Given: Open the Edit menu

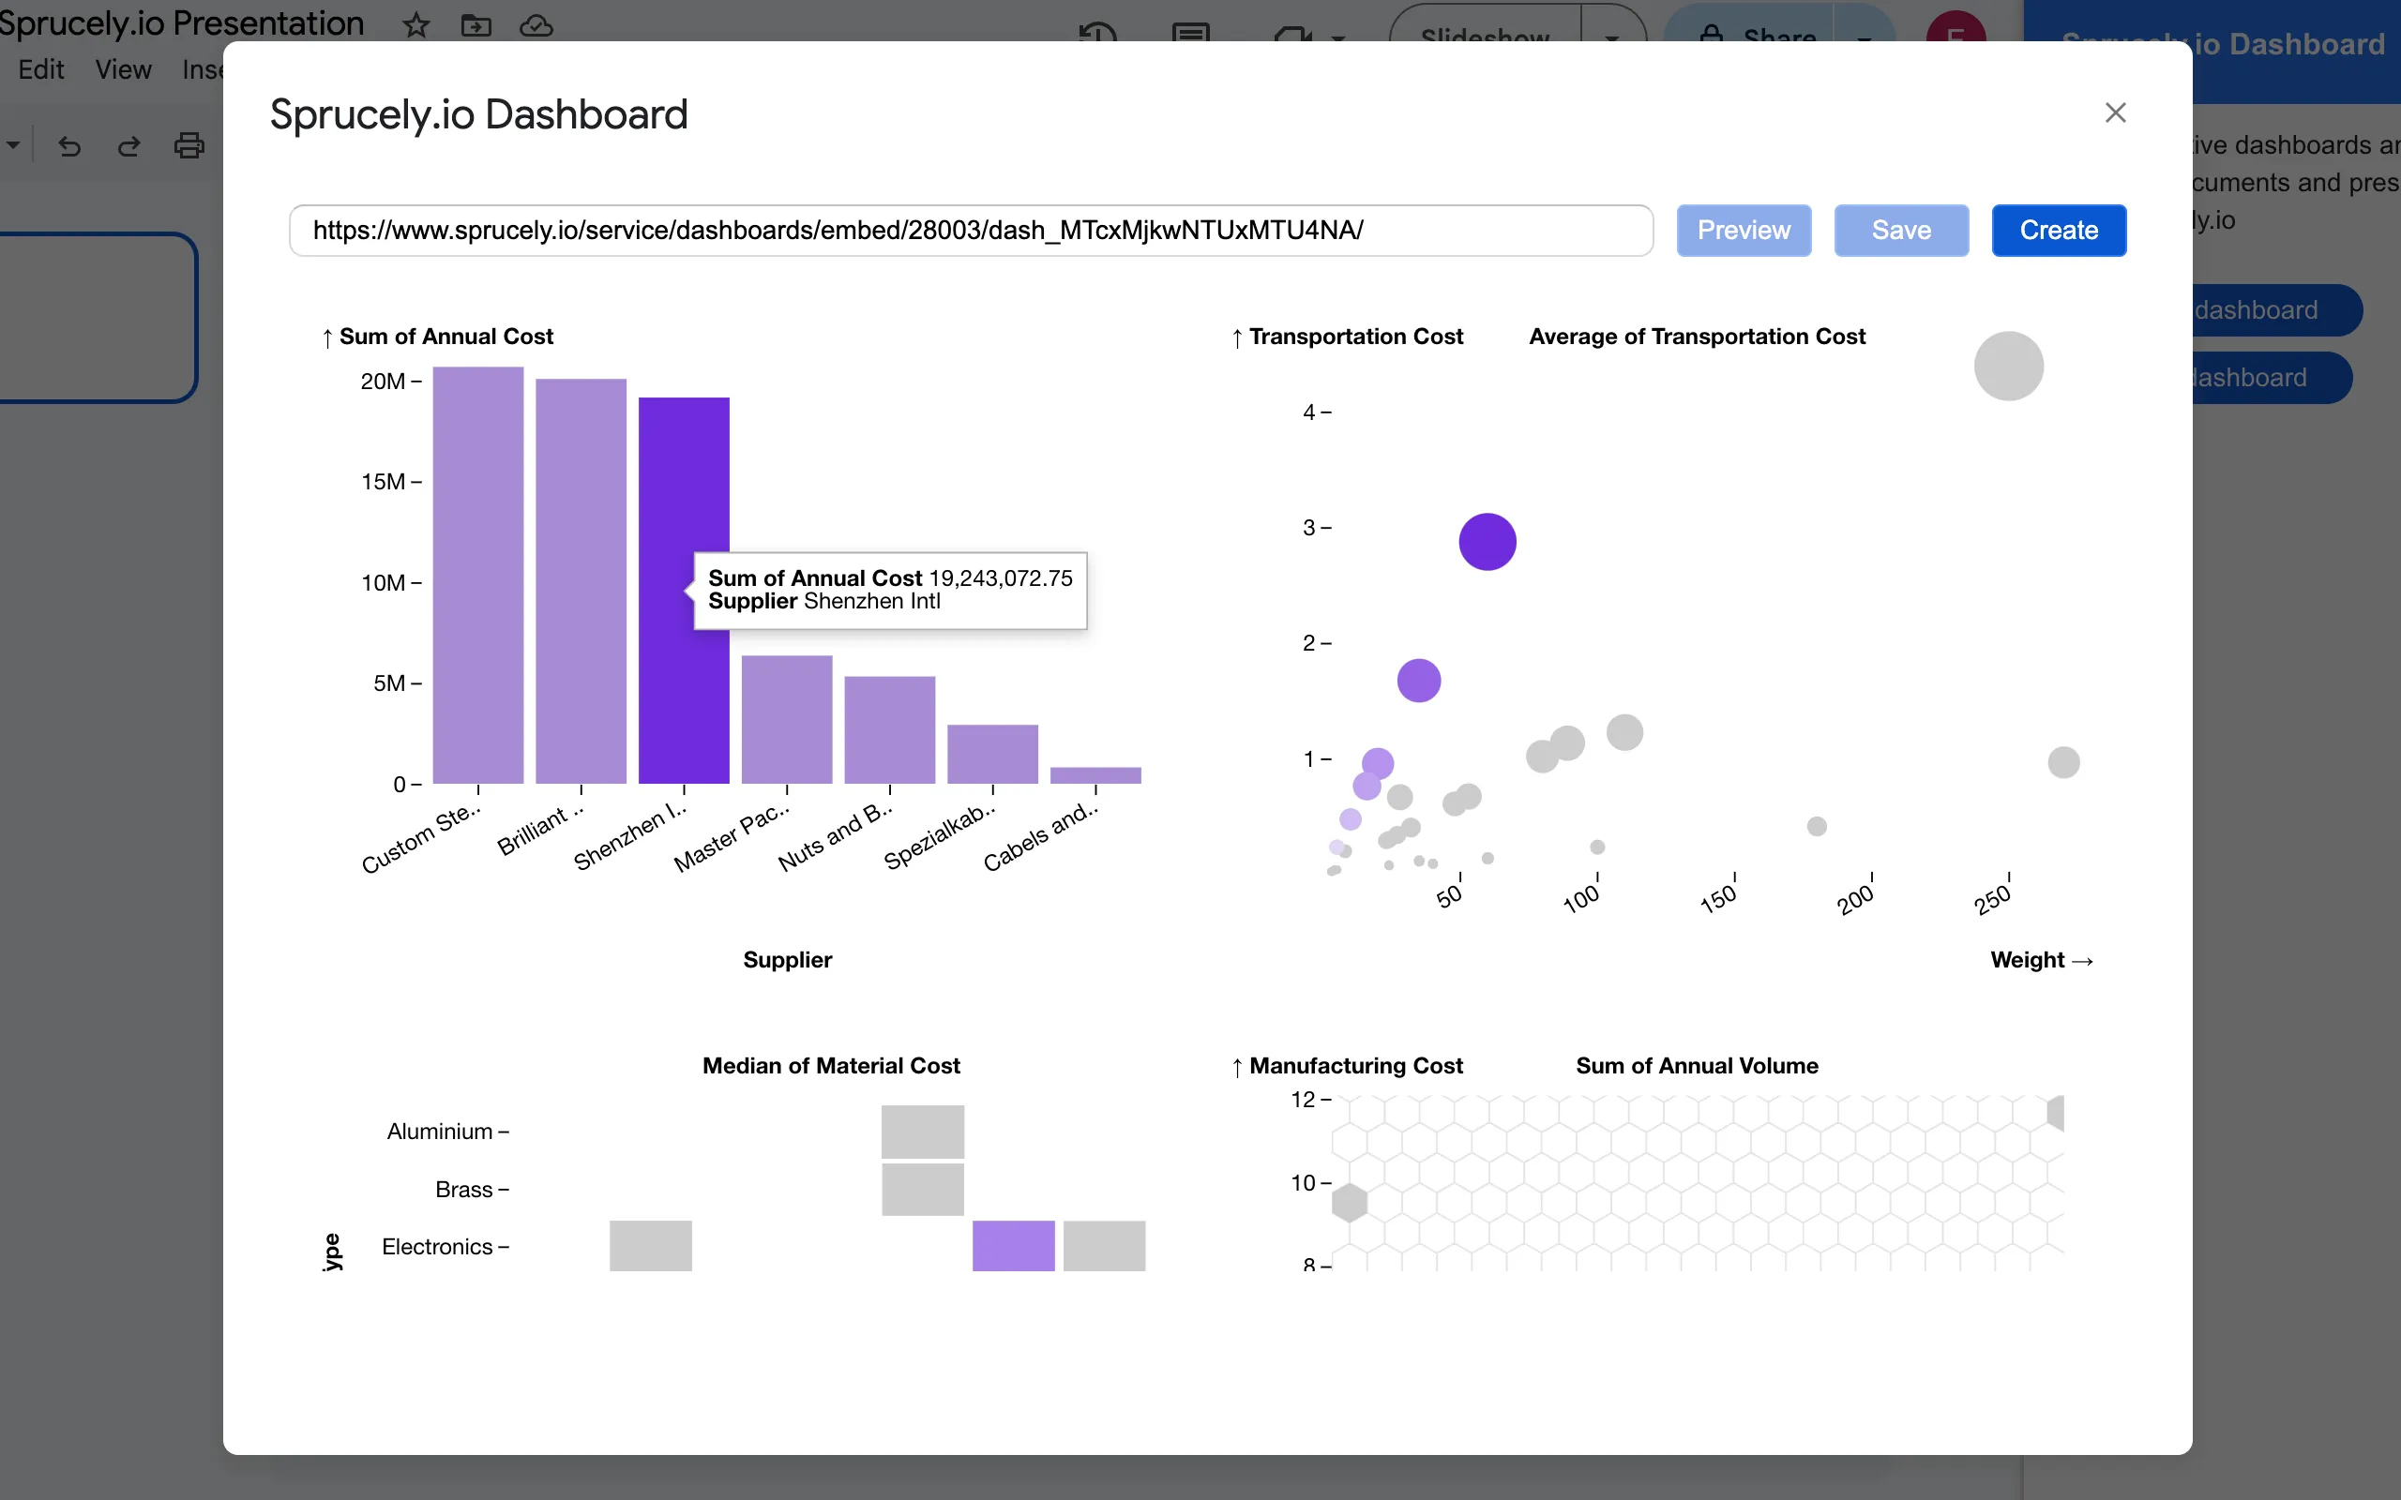Looking at the screenshot, I should click(x=40, y=69).
